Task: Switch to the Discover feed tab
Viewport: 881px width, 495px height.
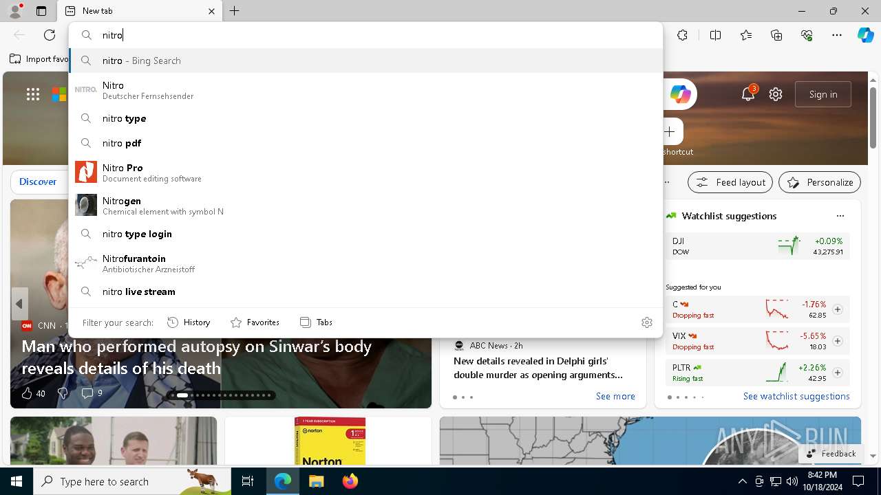Action: click(38, 182)
